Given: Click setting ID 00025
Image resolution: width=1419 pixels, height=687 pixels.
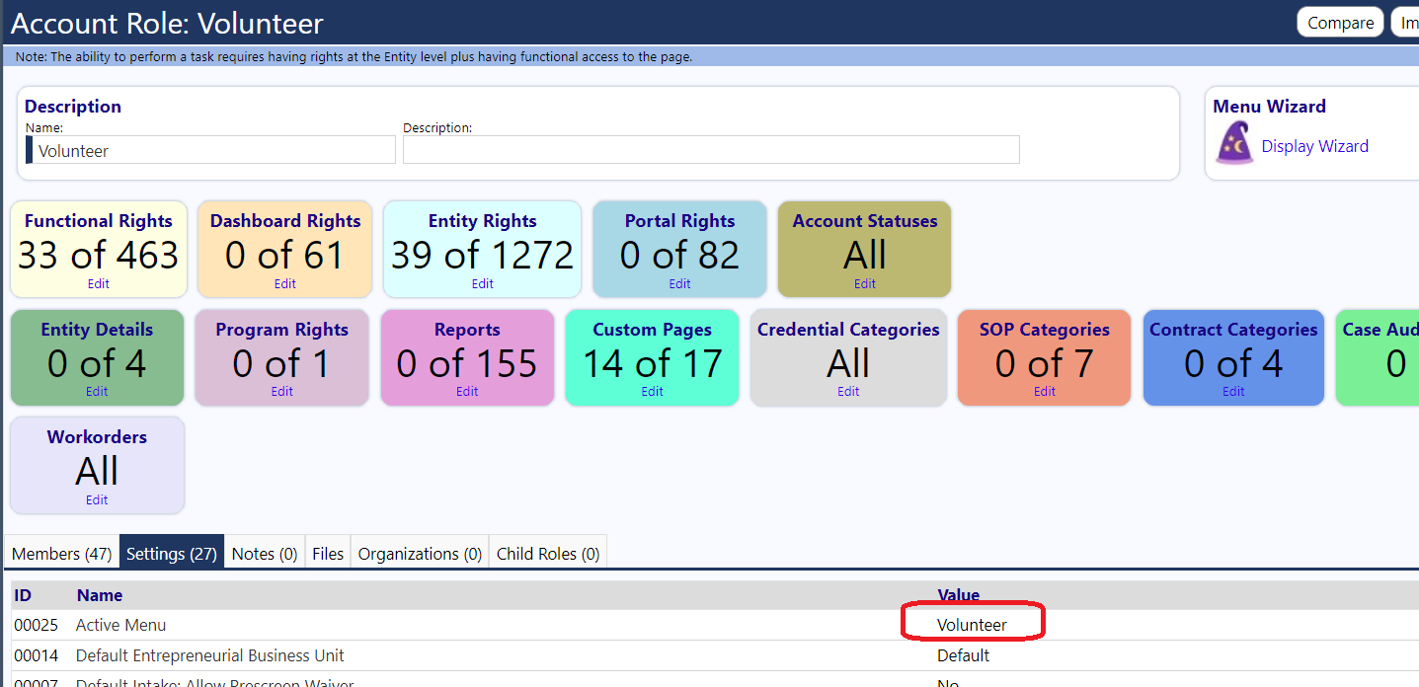Looking at the screenshot, I should tap(37, 625).
